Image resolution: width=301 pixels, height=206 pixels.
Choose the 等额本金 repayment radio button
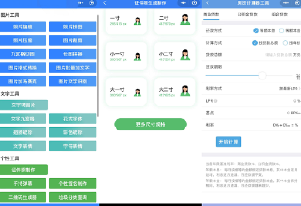[282, 31]
